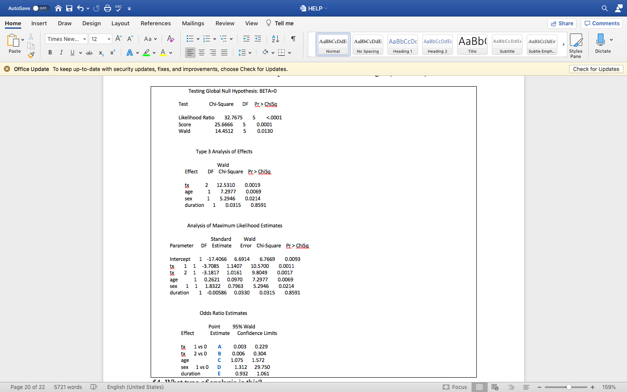This screenshot has height=392, width=627.
Task: Open the Insert tab
Action: pos(39,23)
